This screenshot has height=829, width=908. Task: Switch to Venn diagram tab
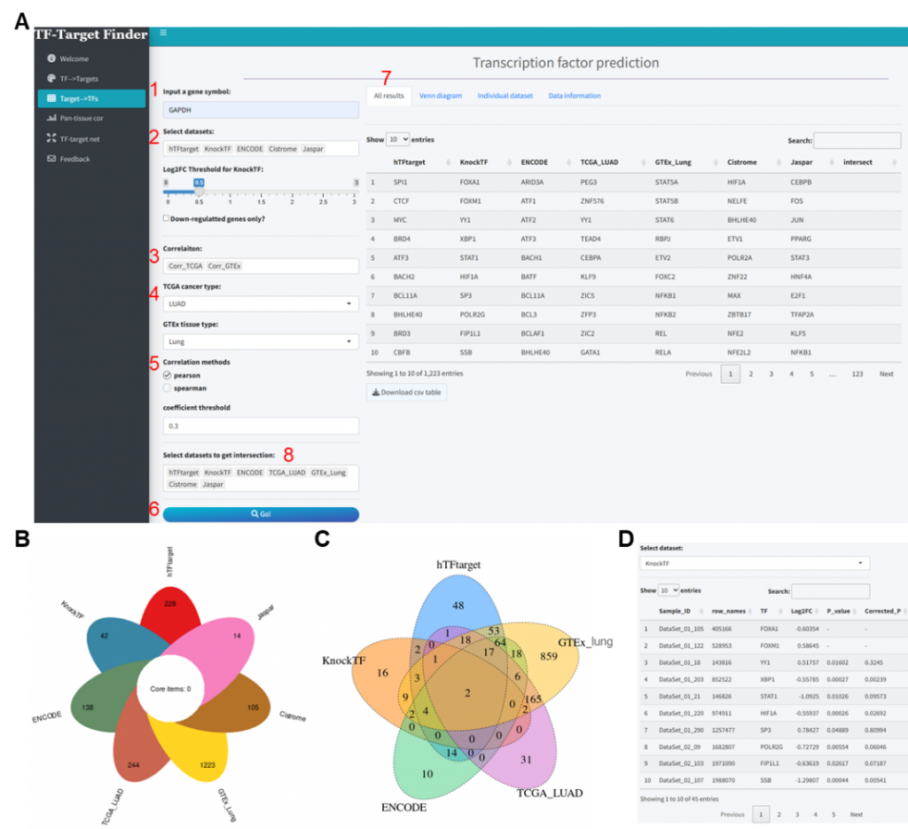tap(440, 96)
